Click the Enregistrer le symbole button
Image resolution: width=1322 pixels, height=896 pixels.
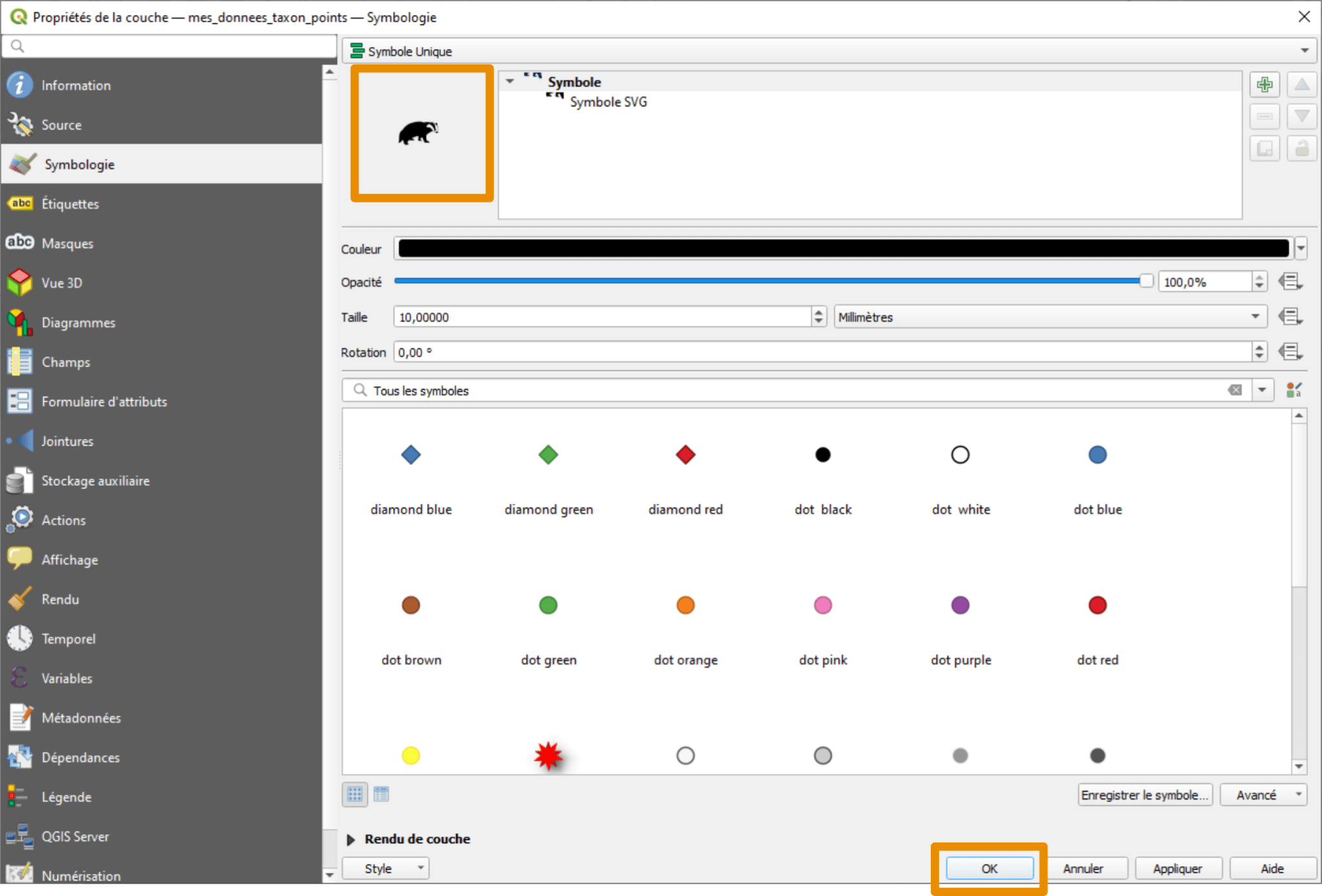coord(1146,794)
